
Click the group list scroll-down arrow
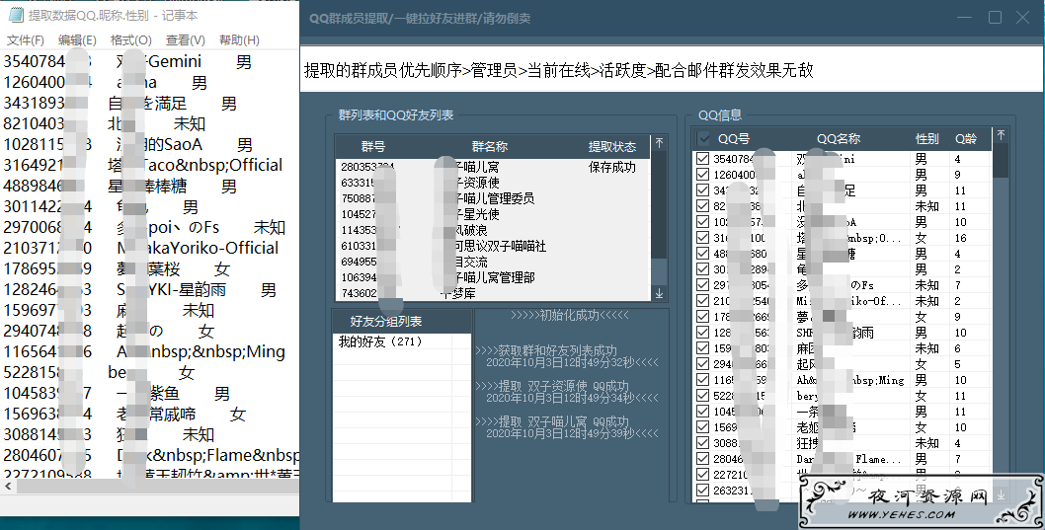coord(659,293)
